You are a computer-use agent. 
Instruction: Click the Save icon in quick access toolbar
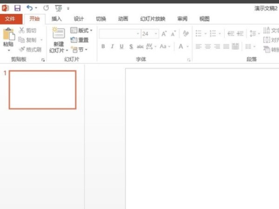[18, 8]
